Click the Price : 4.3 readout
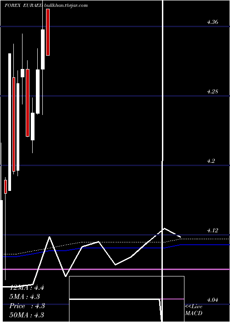This screenshot has width=230, height=322. point(27,306)
